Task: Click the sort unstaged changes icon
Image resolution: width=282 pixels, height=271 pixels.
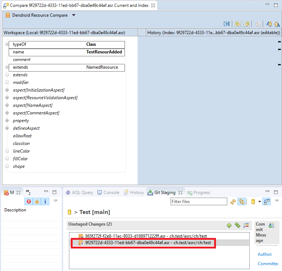Action: [x=246, y=225]
